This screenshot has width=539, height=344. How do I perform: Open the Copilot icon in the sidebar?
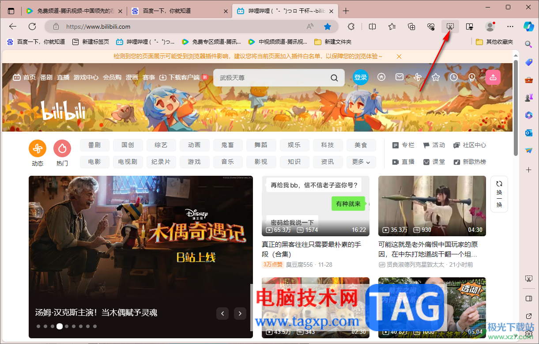(528, 26)
